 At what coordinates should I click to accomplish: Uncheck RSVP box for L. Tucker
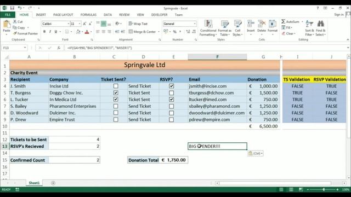point(172,100)
